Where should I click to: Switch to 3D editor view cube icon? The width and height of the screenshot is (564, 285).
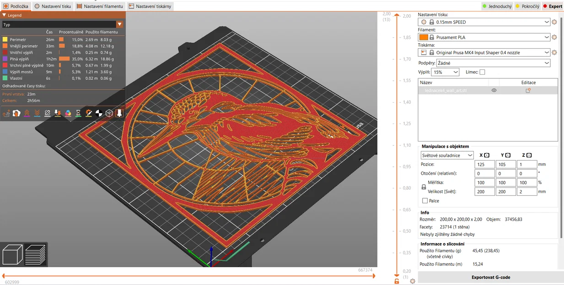(13, 254)
